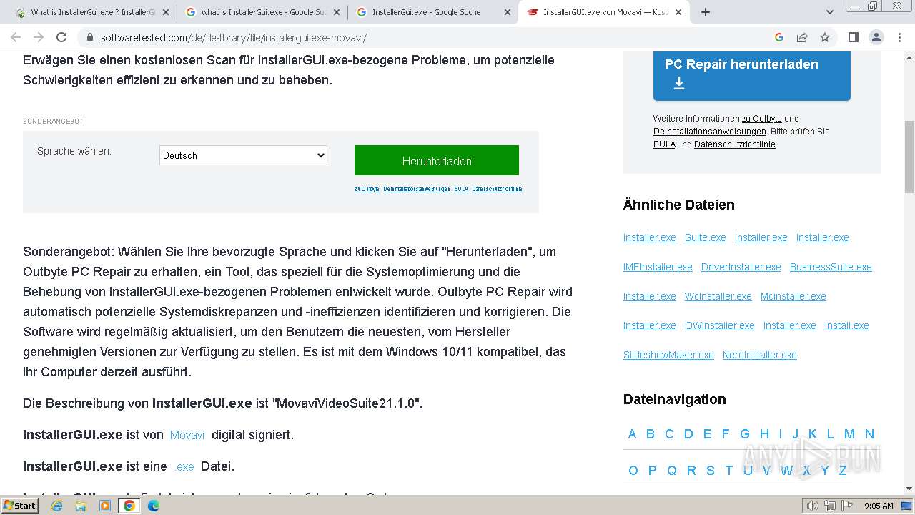
Task: Open the Movavi link
Action: point(187,435)
